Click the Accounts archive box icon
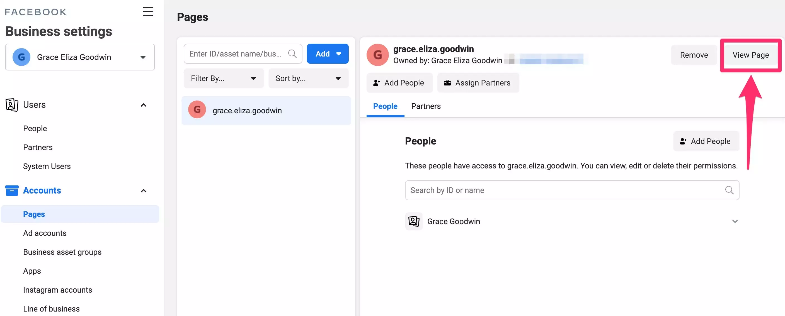 pyautogui.click(x=12, y=190)
